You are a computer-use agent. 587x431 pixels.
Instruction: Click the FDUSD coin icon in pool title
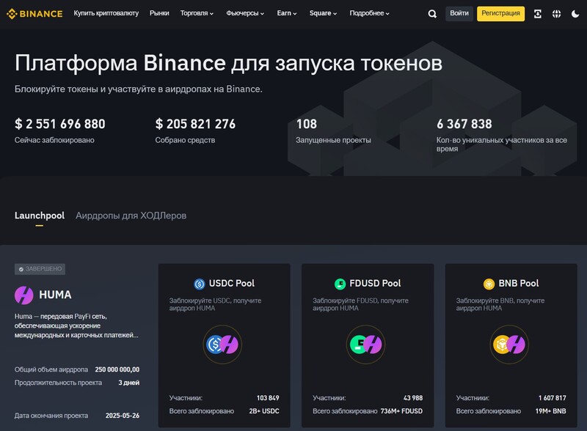tap(340, 284)
